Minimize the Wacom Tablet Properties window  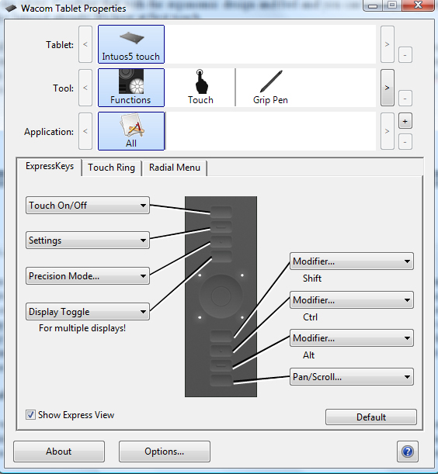(373, 5)
